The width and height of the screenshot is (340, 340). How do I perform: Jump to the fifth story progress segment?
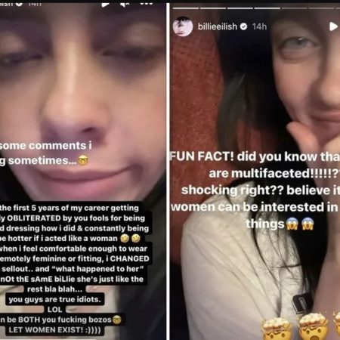click(x=294, y=8)
